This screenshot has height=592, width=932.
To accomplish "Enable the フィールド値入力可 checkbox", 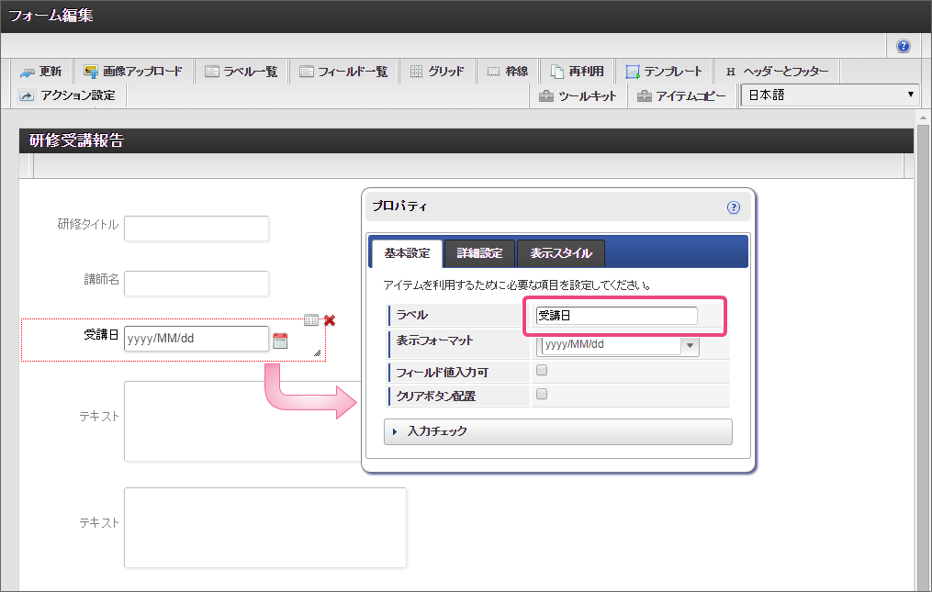I will tap(542, 370).
